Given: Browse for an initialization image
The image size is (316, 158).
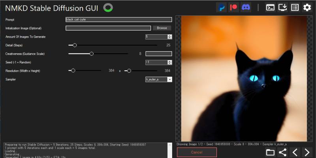Looking at the screenshot, I should coord(162,28).
